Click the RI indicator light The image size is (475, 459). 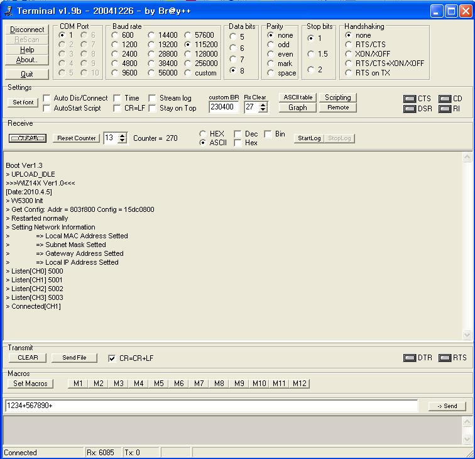pyautogui.click(x=445, y=109)
